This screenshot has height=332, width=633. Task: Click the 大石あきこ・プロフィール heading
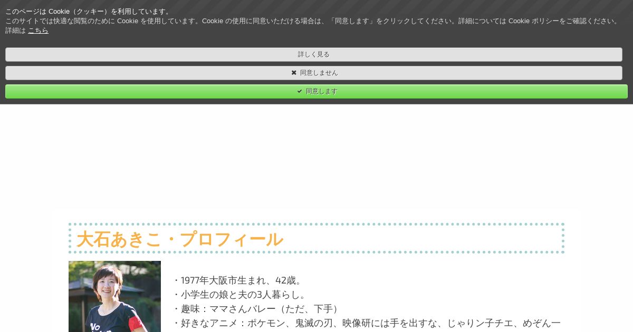[x=180, y=239]
